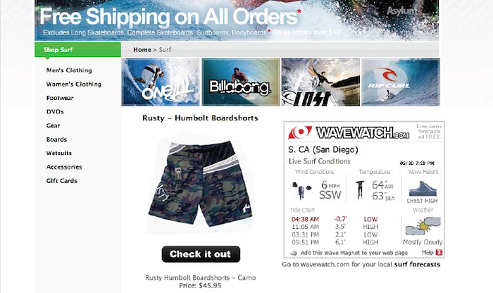Go to Gift Cards category
This screenshot has width=493, height=293.
point(62,181)
